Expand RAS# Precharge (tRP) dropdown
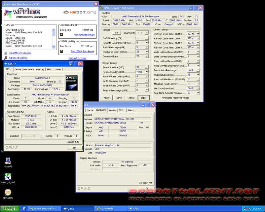Viewport: 265px width, 212px height. tap(147, 47)
